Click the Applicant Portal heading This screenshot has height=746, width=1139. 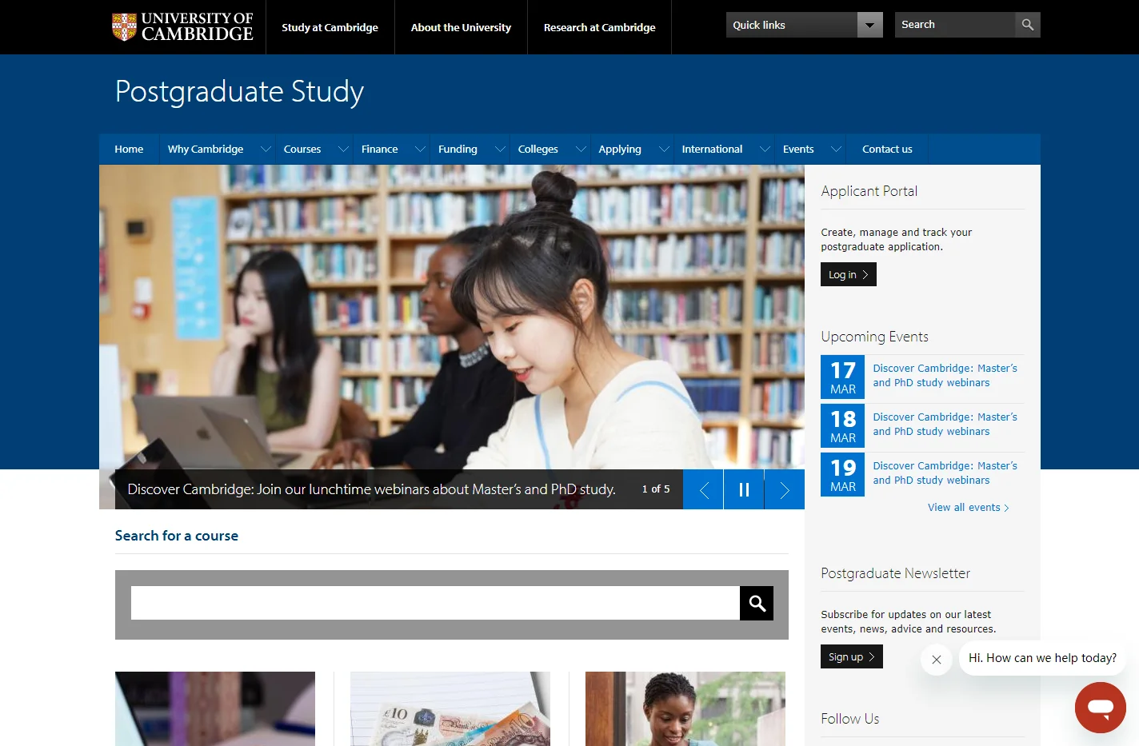[869, 191]
